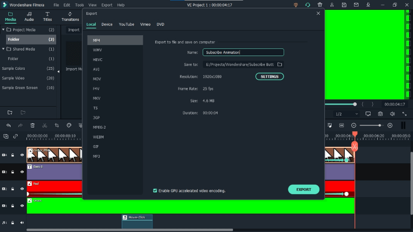Select the GIF export format
The height and width of the screenshot is (232, 413).
(x=115, y=147)
